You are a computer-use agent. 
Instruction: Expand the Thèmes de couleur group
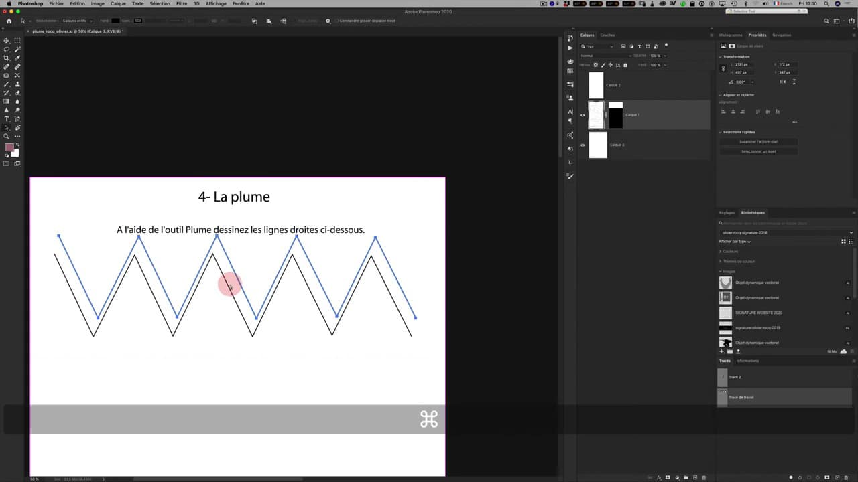(x=721, y=262)
